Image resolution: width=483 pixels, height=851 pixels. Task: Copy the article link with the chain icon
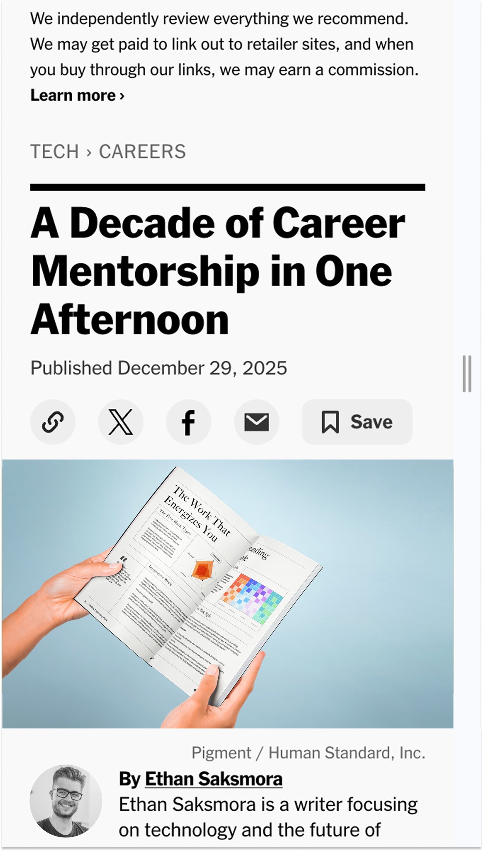pos(53,422)
